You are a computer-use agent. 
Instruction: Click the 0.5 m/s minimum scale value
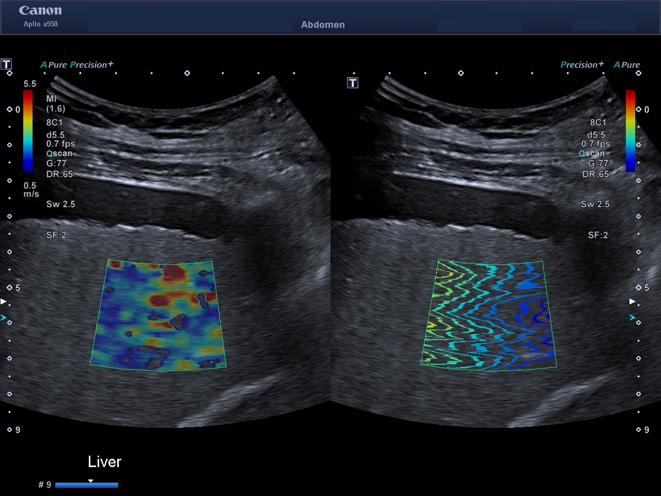(31, 190)
